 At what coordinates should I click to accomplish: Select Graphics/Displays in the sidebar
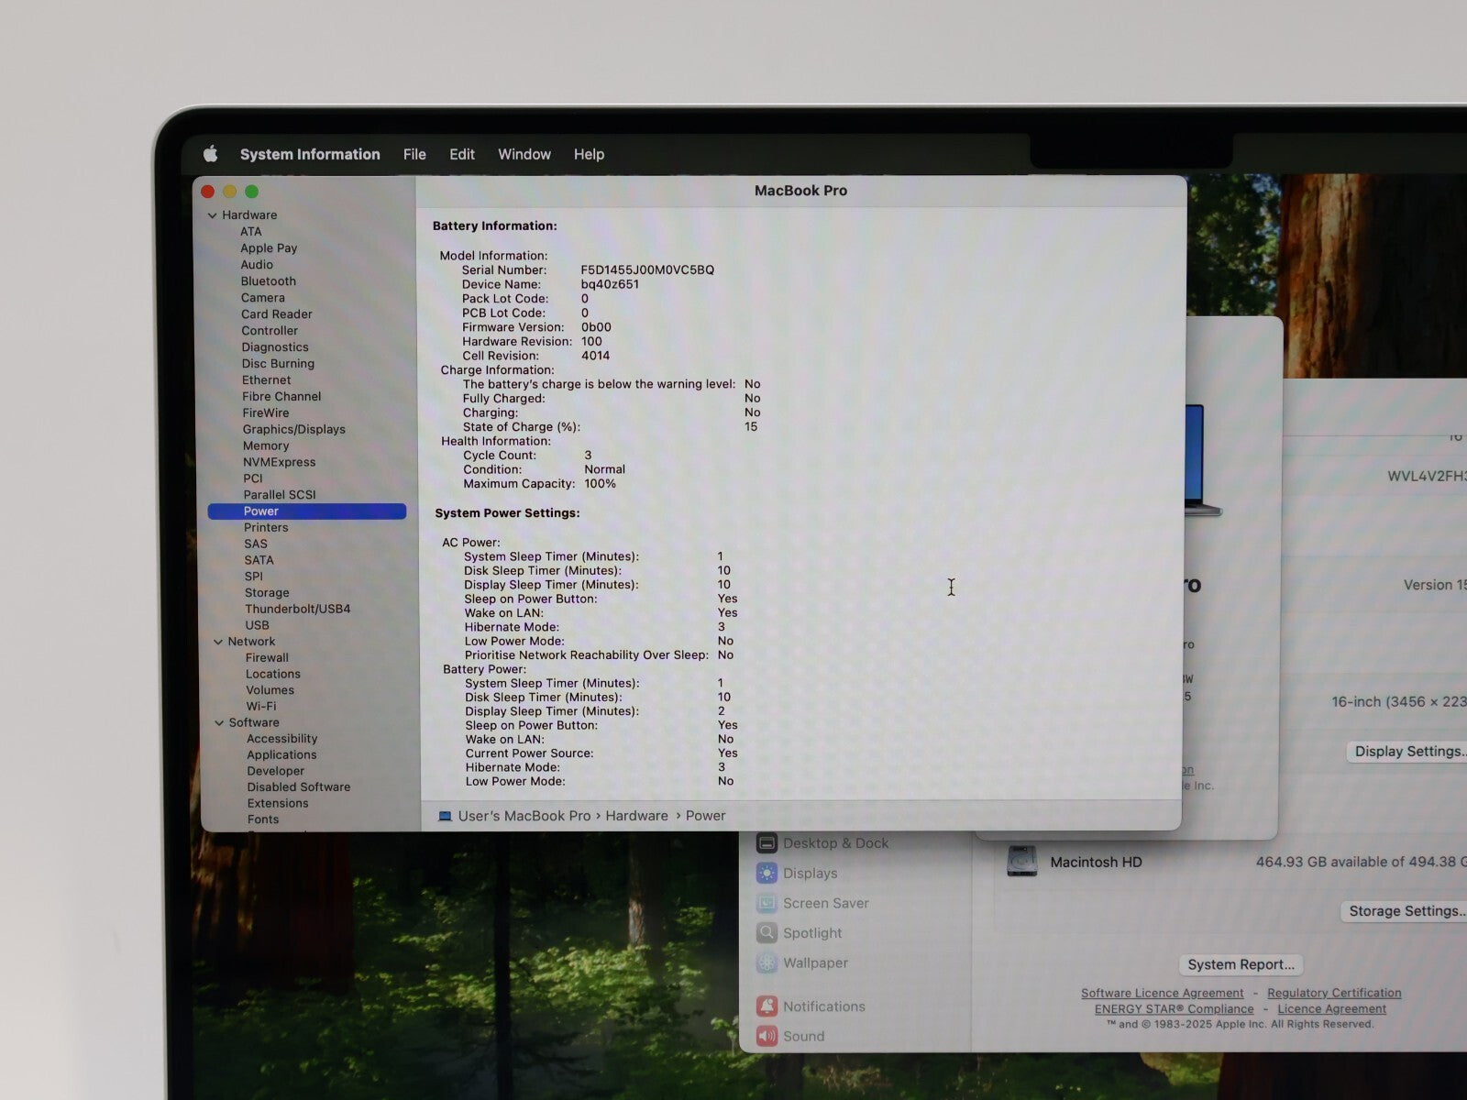(x=294, y=429)
